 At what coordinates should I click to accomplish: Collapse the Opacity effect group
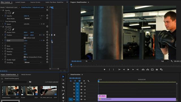1,10
